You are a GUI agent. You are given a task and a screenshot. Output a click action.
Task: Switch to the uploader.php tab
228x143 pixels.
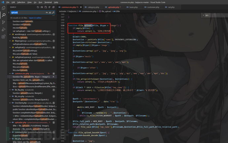tap(113, 7)
